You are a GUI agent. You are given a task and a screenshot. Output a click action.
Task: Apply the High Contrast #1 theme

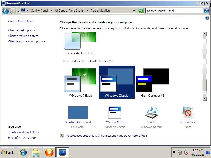pyautogui.click(x=152, y=82)
